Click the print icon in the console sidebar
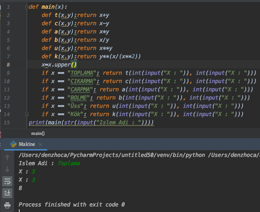This screenshot has height=212, width=260. click(7, 205)
